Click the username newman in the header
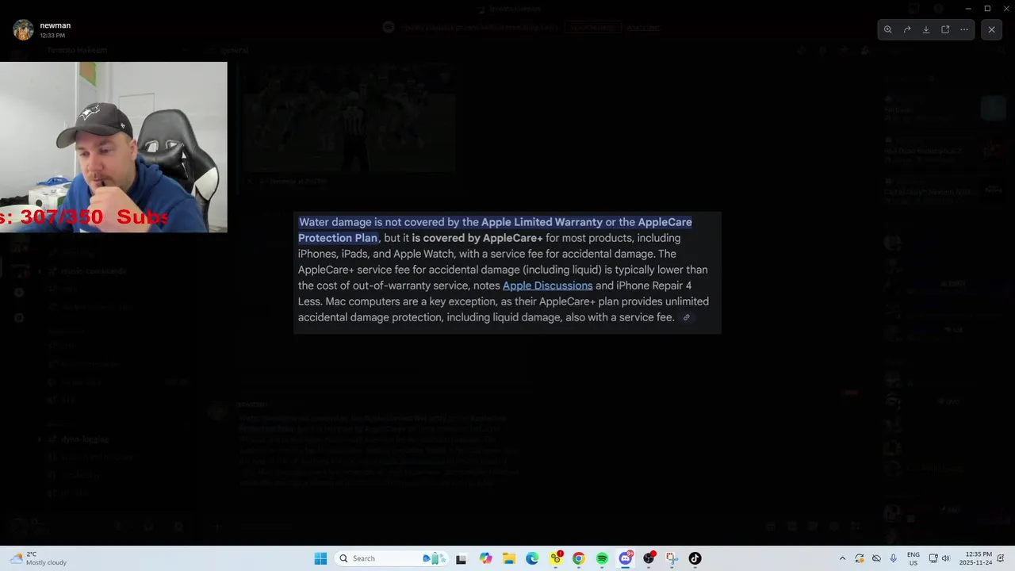Image resolution: width=1015 pixels, height=571 pixels. [x=56, y=25]
